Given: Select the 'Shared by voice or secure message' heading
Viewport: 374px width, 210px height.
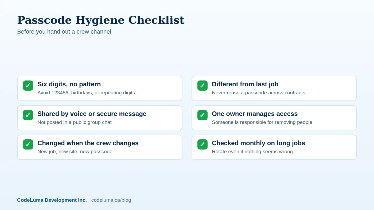Looking at the screenshot, I should [92, 114].
